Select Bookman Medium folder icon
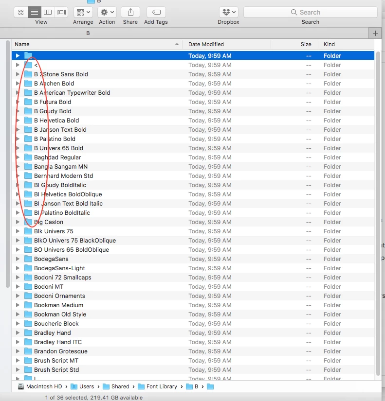Viewport: 385px width, 401px height. pos(28,305)
